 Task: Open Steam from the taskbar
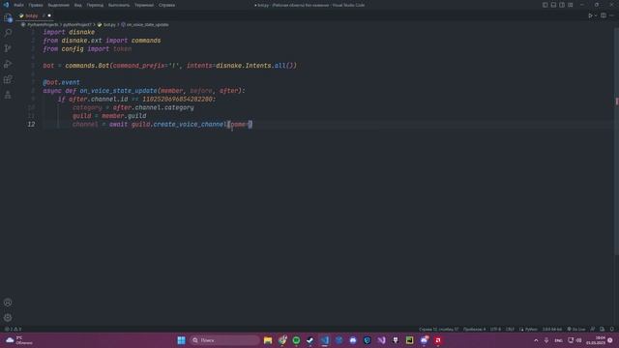click(310, 340)
